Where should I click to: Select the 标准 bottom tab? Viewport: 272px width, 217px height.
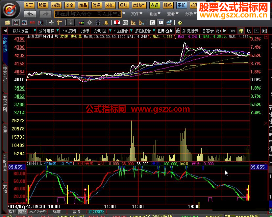click(x=57, y=212)
